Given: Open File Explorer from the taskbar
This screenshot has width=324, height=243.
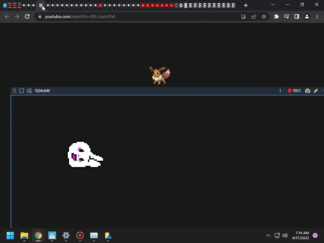Looking at the screenshot, I should [x=24, y=235].
